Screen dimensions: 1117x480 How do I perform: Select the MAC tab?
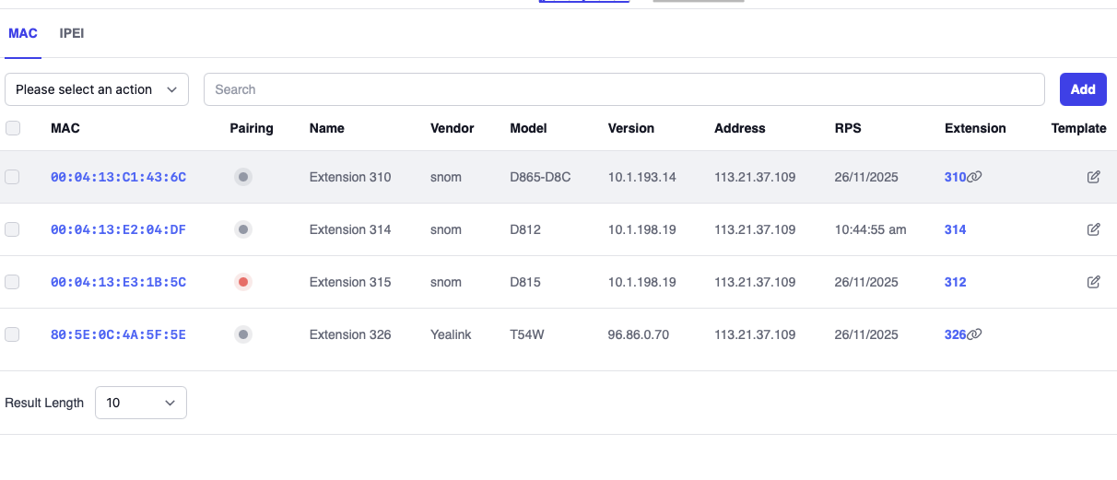coord(23,33)
